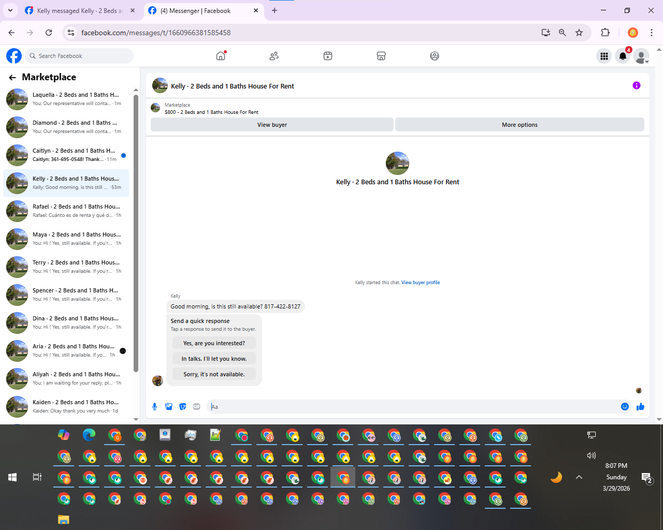Bookmark this tab with star icon

tap(579, 33)
